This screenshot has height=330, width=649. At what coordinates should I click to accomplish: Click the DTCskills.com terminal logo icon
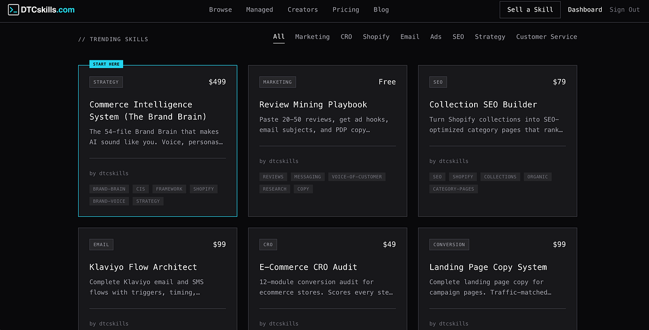coord(13,9)
